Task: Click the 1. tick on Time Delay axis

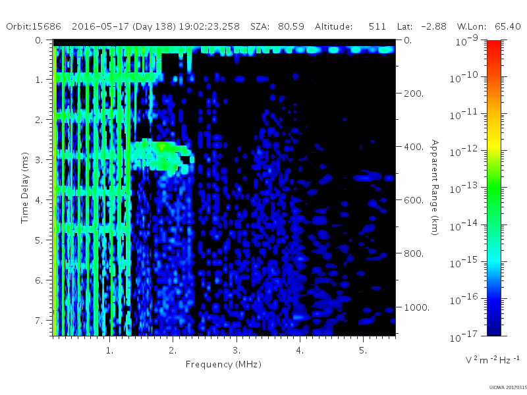Action: [40, 80]
